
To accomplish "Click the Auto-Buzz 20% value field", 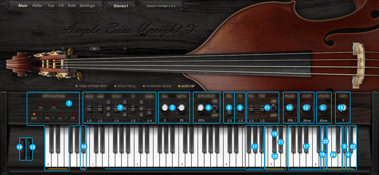I will (x=201, y=120).
